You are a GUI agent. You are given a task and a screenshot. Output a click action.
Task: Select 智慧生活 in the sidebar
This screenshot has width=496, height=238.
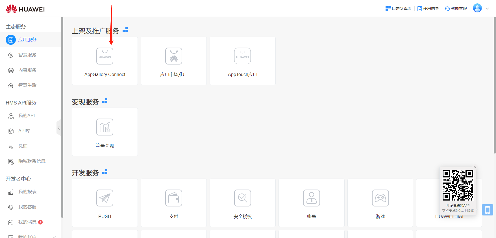(30, 85)
